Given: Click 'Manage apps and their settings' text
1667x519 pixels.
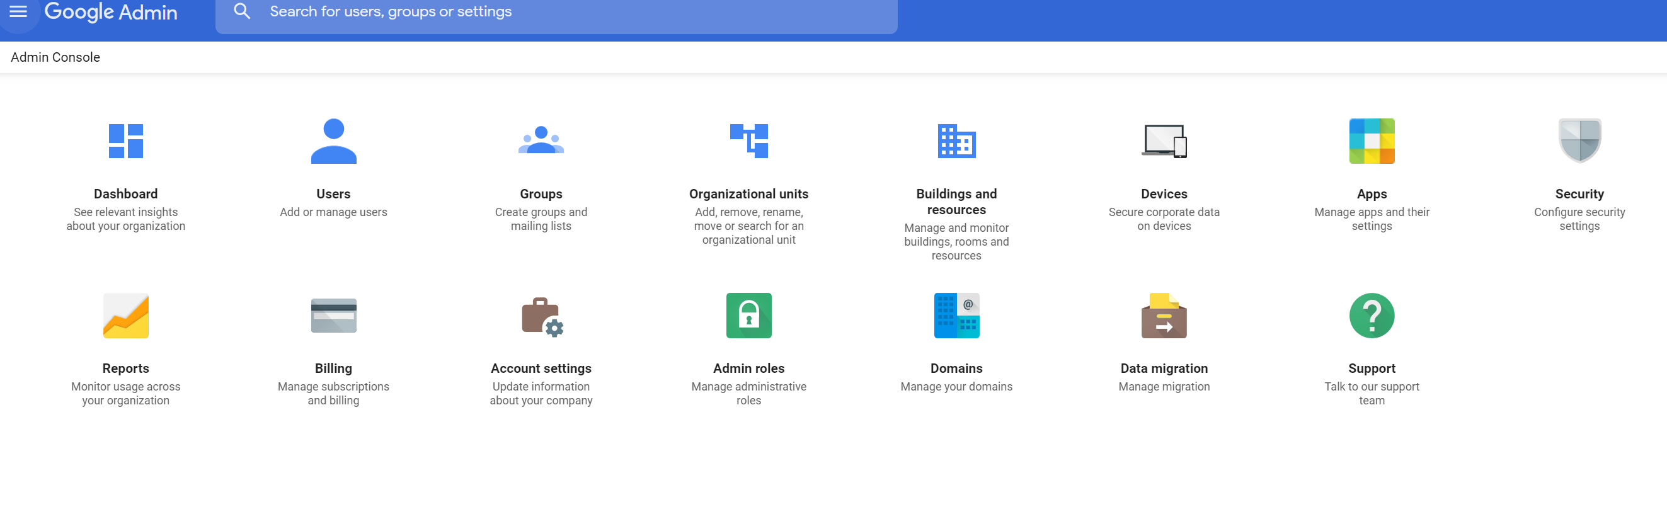Looking at the screenshot, I should point(1372,219).
